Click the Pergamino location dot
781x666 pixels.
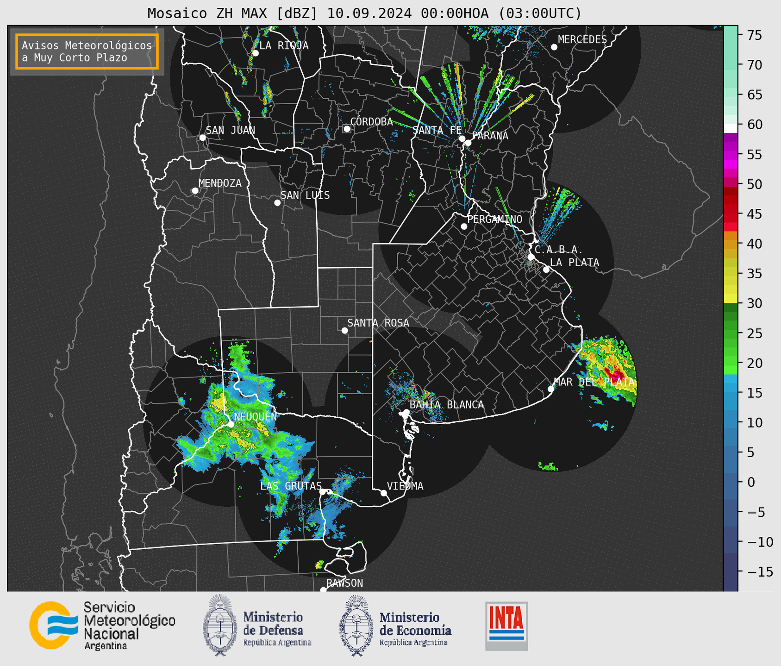tap(464, 226)
